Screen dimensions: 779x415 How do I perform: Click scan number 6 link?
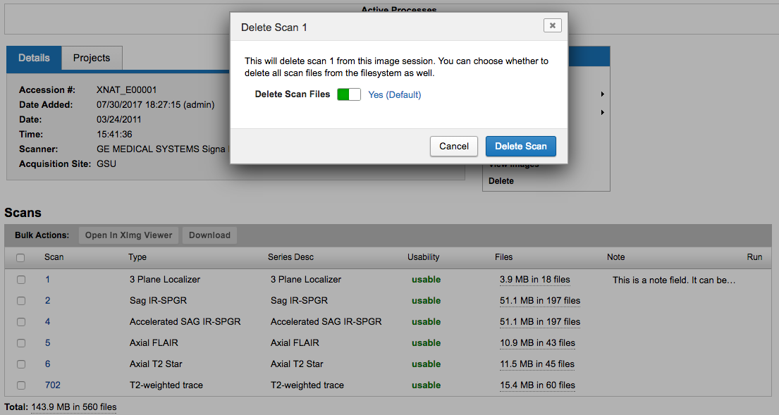(48, 364)
